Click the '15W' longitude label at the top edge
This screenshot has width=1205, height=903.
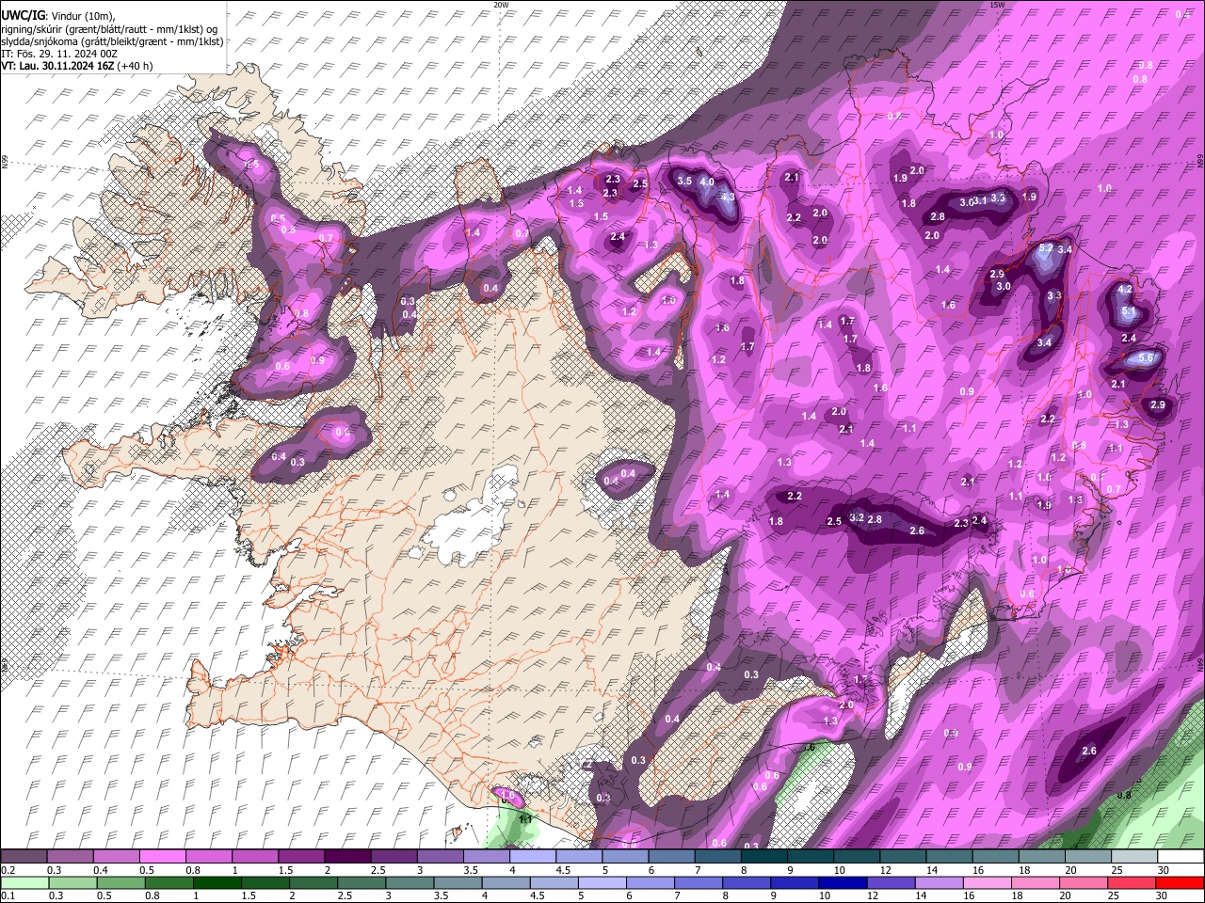(997, 5)
